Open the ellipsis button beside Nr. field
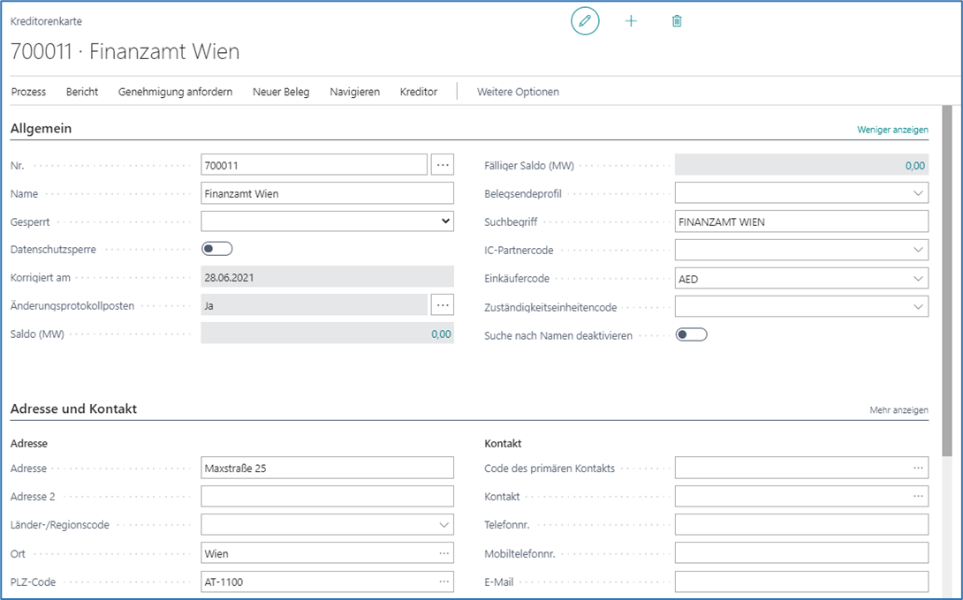The height and width of the screenshot is (600, 963). point(443,164)
